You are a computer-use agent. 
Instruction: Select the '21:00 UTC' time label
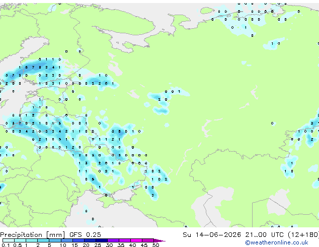pos(264,235)
